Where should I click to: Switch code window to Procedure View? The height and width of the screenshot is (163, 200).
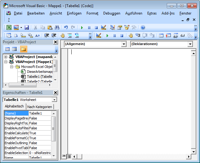coord(64,157)
